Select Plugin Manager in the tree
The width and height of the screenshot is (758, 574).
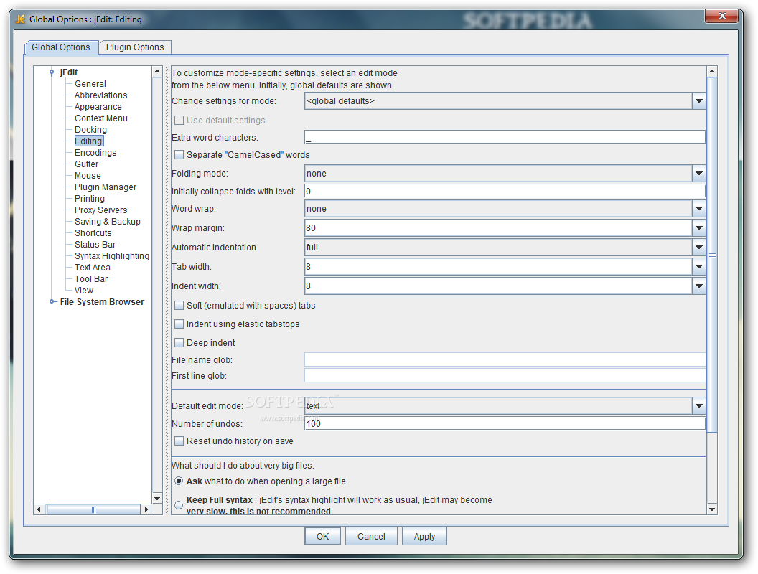click(x=106, y=187)
